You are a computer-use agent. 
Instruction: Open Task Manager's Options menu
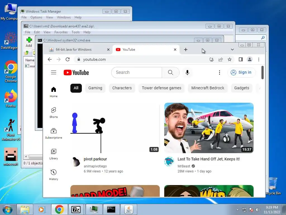coord(36,17)
